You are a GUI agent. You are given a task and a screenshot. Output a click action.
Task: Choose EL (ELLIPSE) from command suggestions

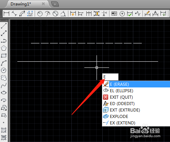tap(136, 90)
